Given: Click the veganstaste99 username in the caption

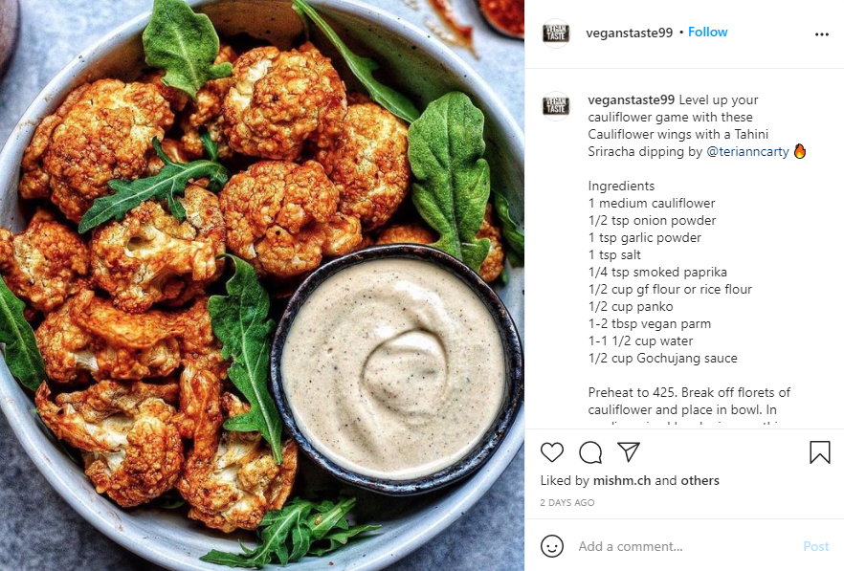Looking at the screenshot, I should (x=632, y=100).
